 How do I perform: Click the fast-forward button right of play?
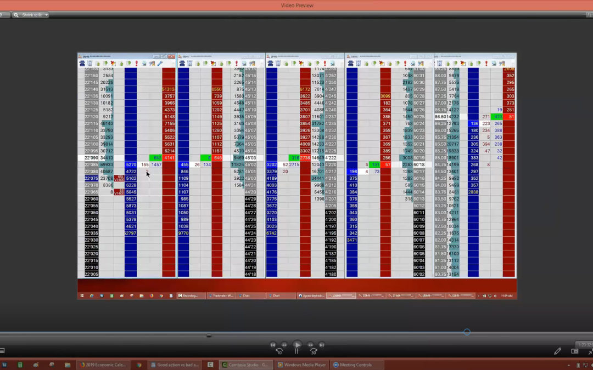click(x=310, y=345)
